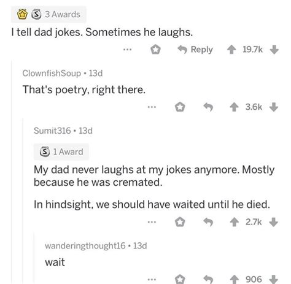Screen dimensions: 291x284
Task: Open wanderingthought16's user profile
Action: 85,245
